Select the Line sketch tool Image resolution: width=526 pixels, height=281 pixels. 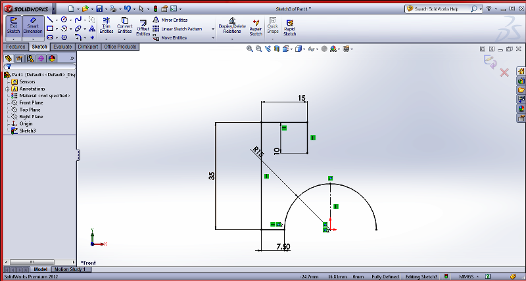pyautogui.click(x=50, y=20)
